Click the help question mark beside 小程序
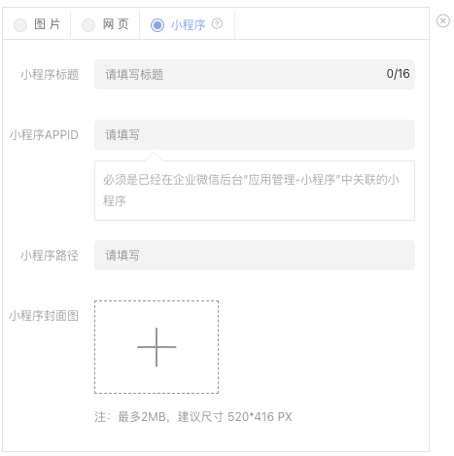Viewport: 454px width, 456px height. pyautogui.click(x=217, y=23)
